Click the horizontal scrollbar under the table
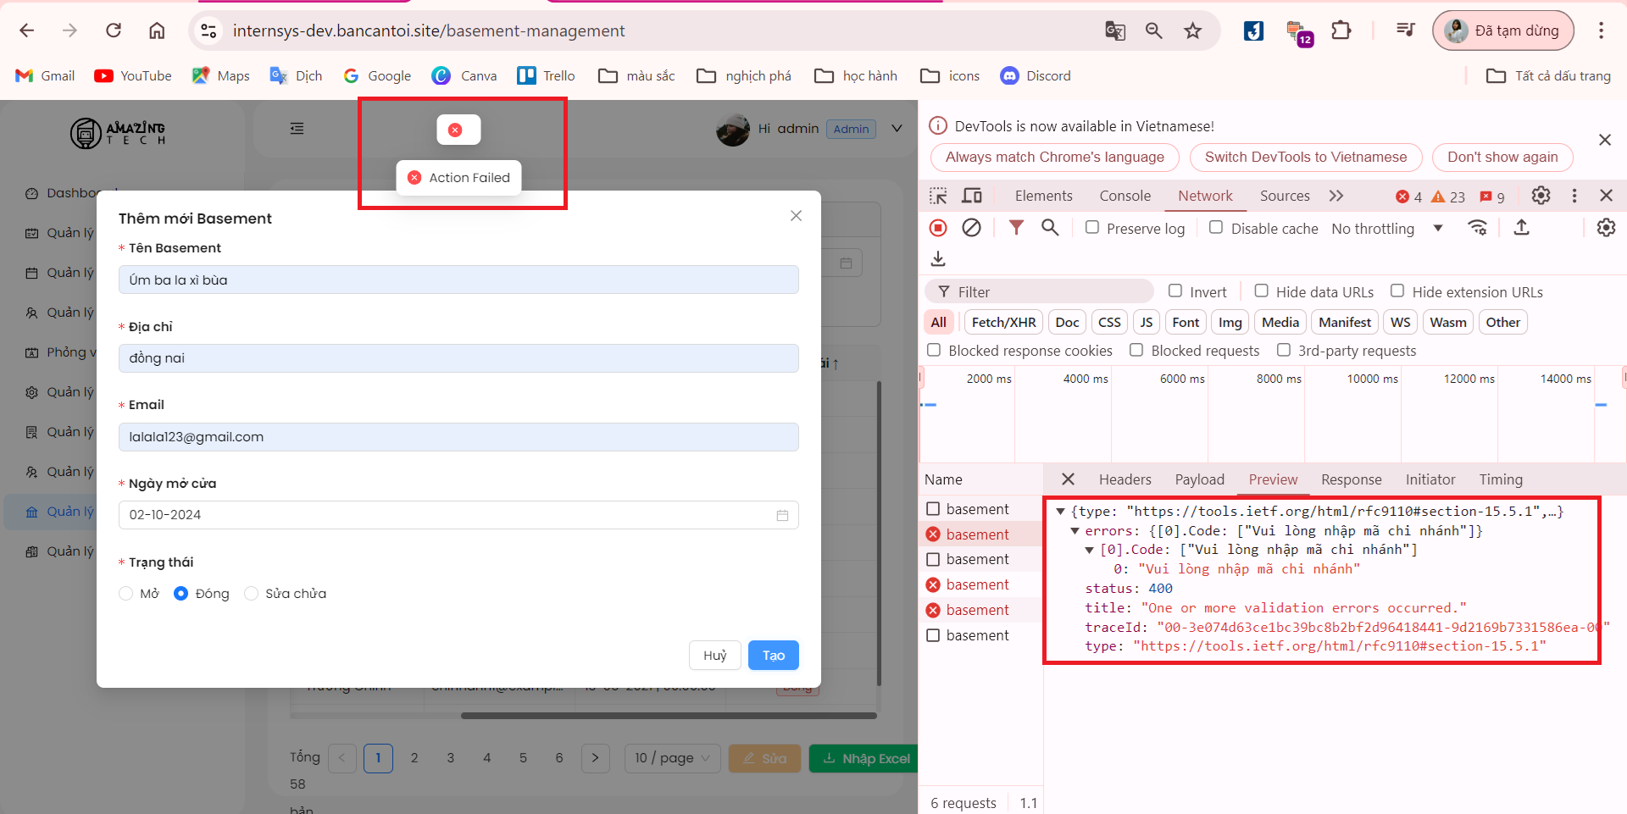Image resolution: width=1627 pixels, height=814 pixels. coord(668,716)
